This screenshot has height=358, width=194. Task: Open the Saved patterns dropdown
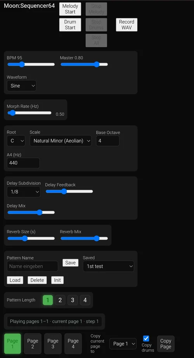coord(109,266)
